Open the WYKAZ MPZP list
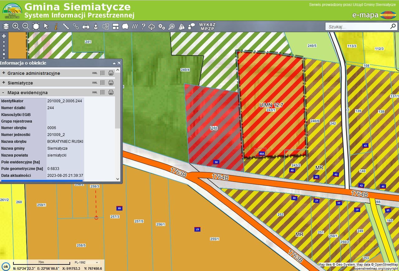Image resolution: width=399 pixels, height=271 pixels. [207, 27]
